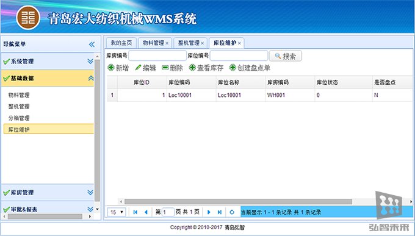This screenshot has height=236, width=415.
Task: Open 分箱管理 in navigation menu
Action: (19, 118)
